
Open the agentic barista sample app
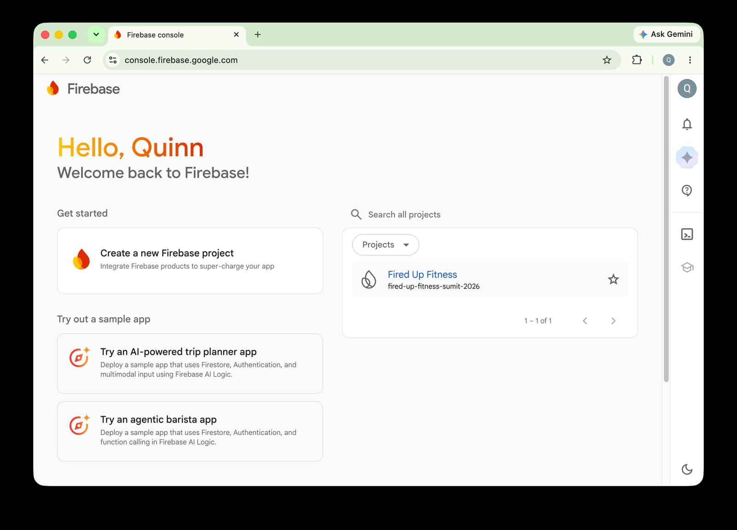click(190, 431)
